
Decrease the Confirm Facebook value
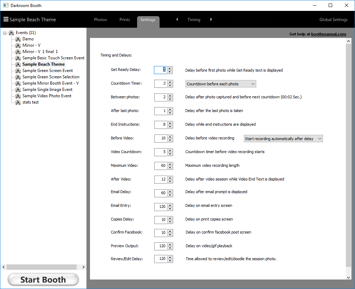[x=170, y=235]
